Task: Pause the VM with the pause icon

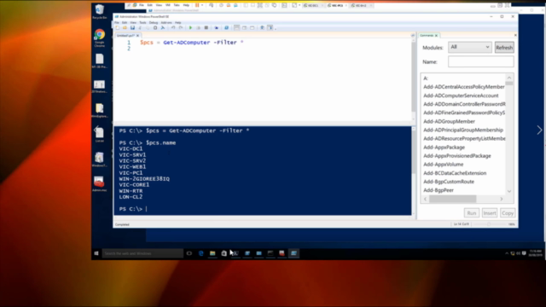Action: (197, 6)
